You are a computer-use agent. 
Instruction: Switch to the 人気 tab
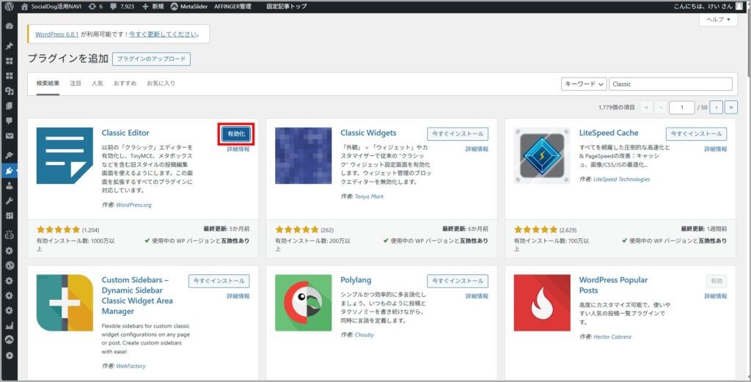(x=98, y=84)
